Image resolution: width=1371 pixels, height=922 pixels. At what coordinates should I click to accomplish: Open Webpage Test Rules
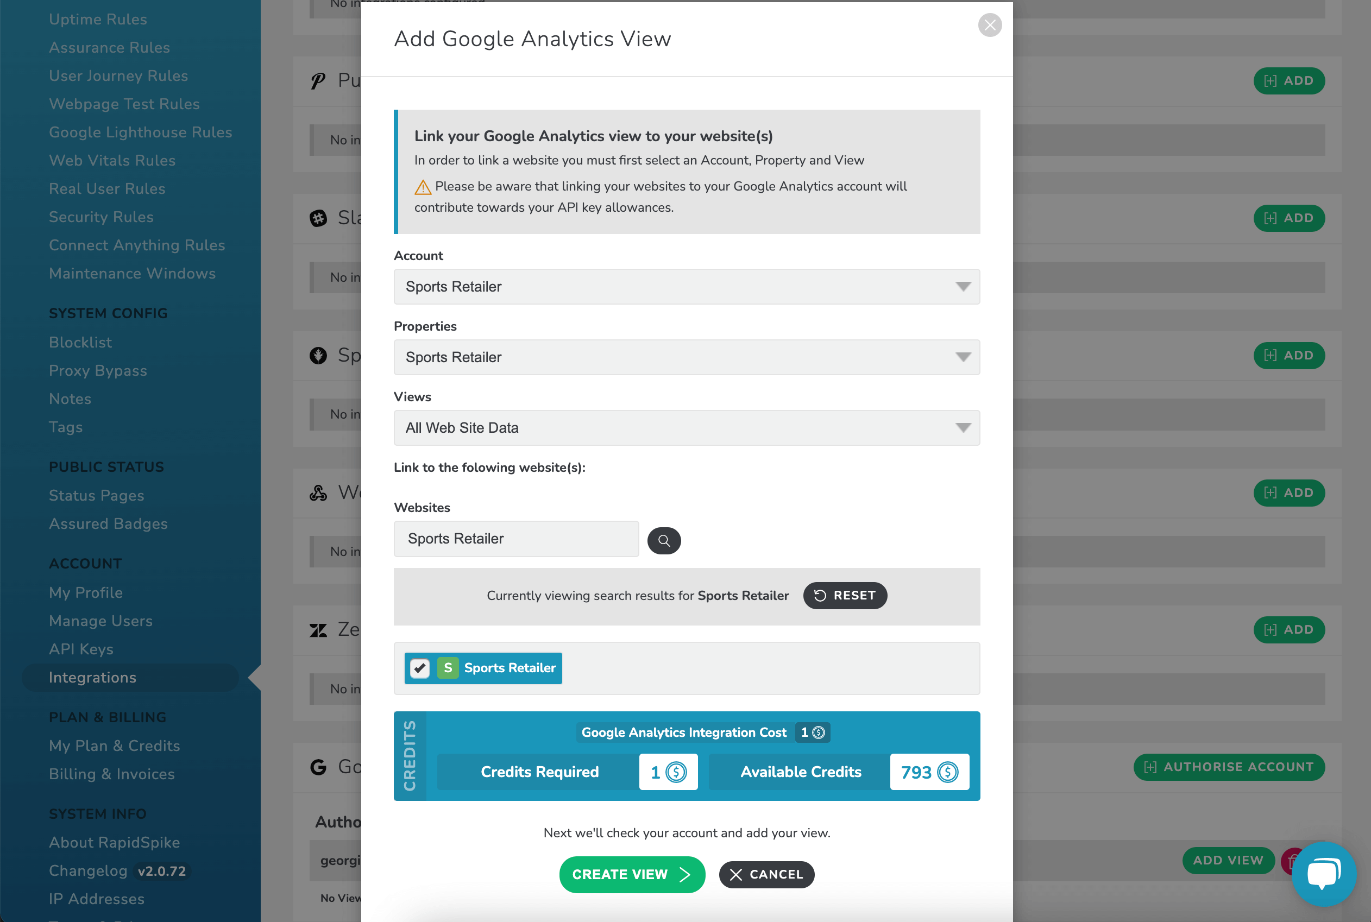coord(124,104)
